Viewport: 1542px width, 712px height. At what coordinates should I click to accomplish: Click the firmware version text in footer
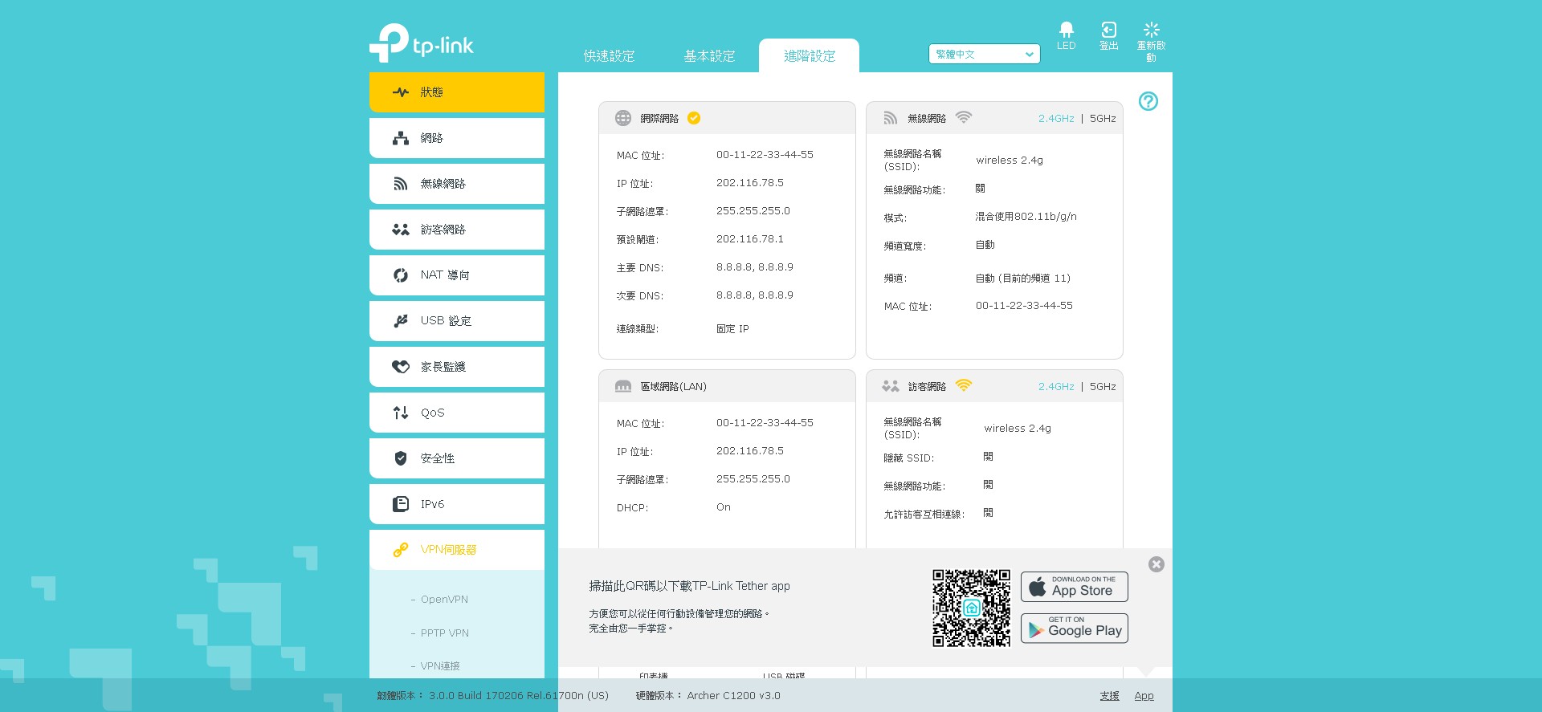493,696
